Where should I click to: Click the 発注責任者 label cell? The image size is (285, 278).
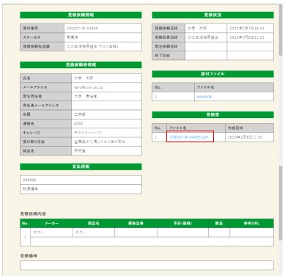coord(46,96)
